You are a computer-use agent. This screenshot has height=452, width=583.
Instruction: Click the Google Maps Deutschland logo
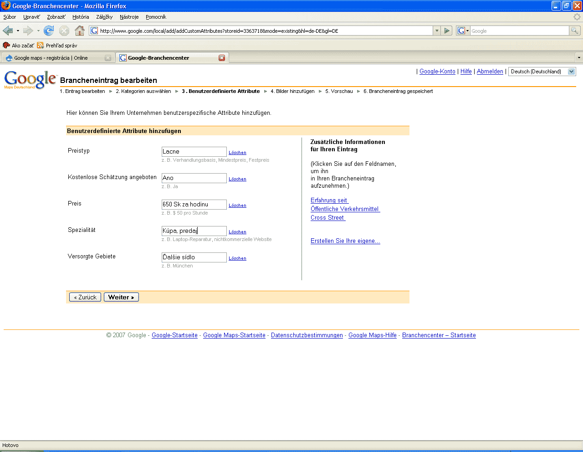30,80
